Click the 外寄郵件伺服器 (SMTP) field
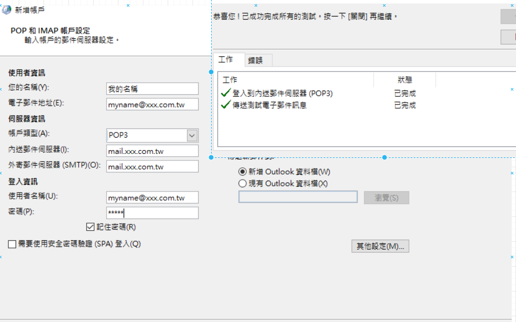The height and width of the screenshot is (322, 516). coord(152,167)
